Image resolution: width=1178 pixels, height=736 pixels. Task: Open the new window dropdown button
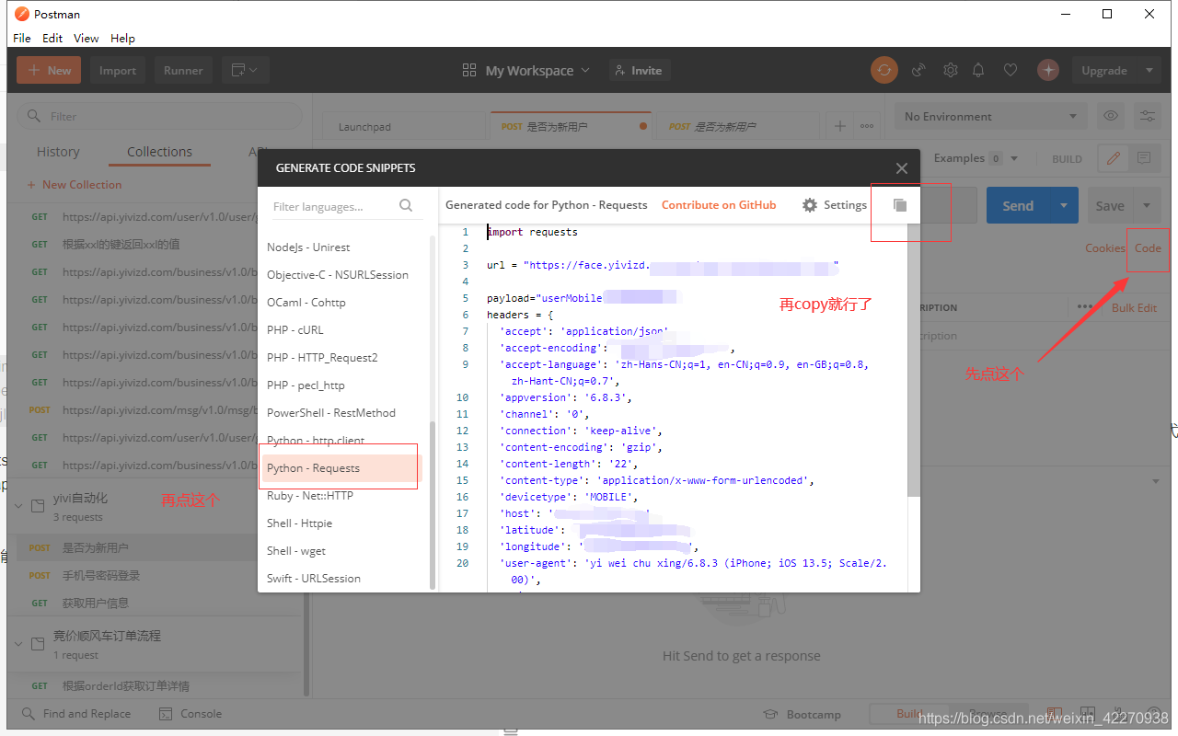[x=245, y=70]
